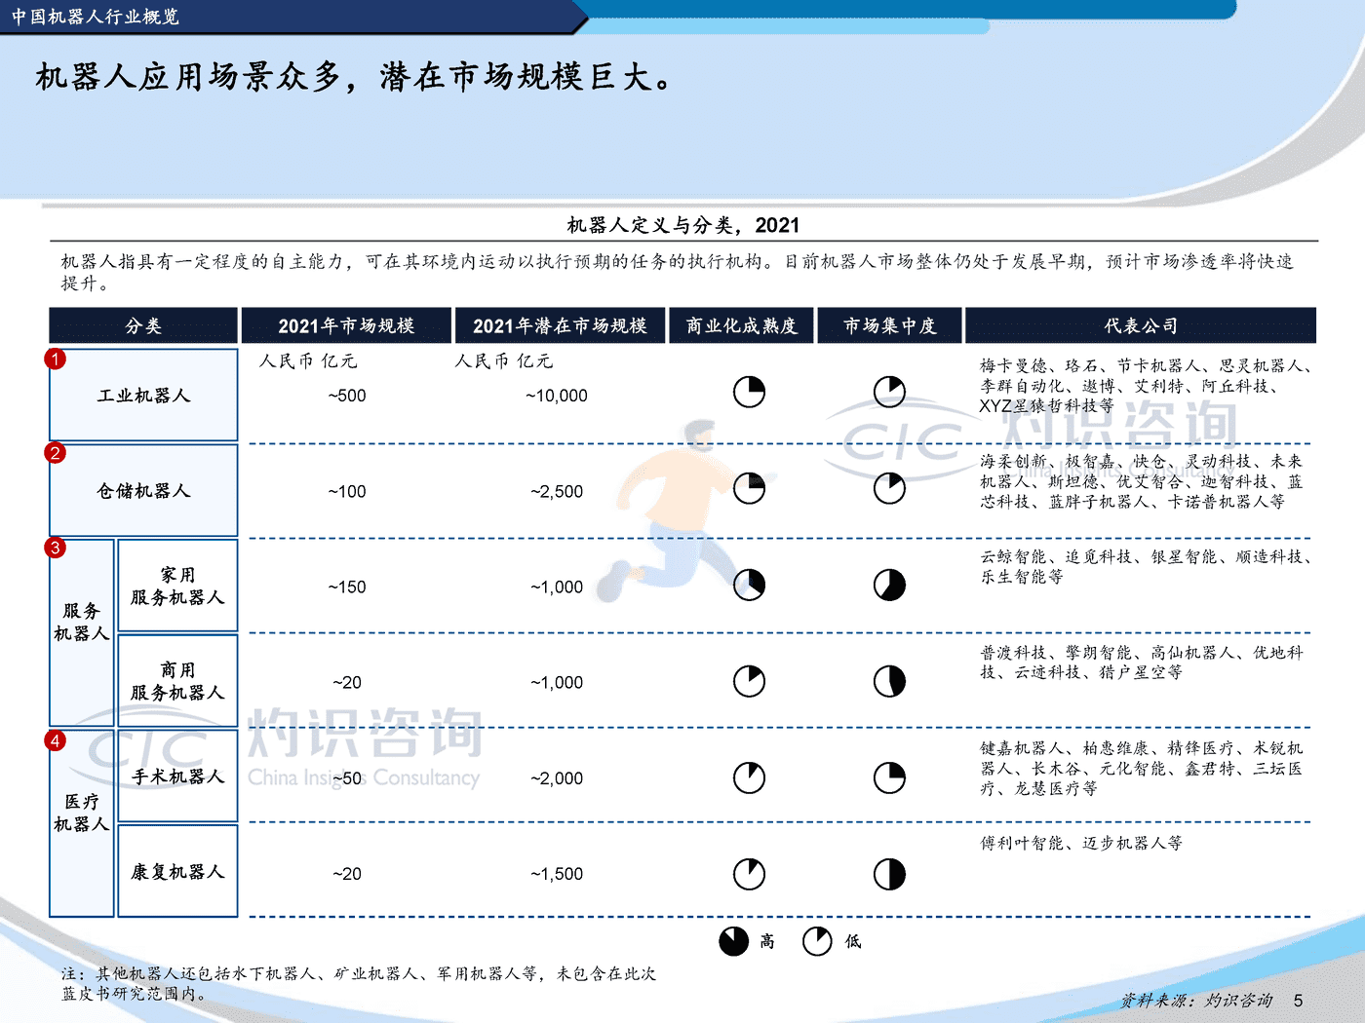
Task: Select the 市场集中度 column header
Action: pos(889,325)
